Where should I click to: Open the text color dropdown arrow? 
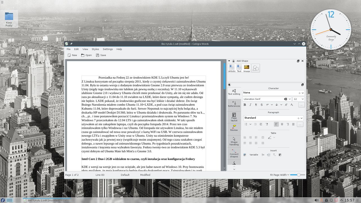[x=272, y=105]
